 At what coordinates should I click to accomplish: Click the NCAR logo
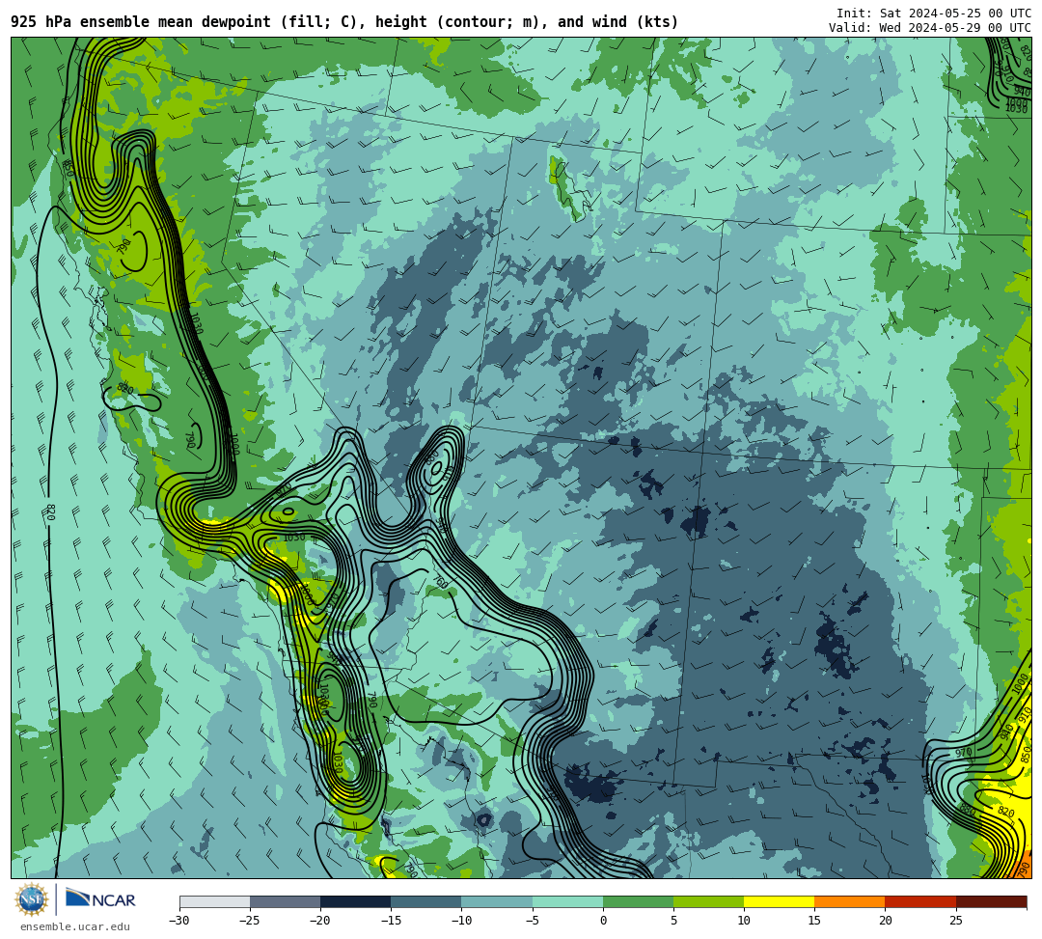pyautogui.click(x=100, y=898)
